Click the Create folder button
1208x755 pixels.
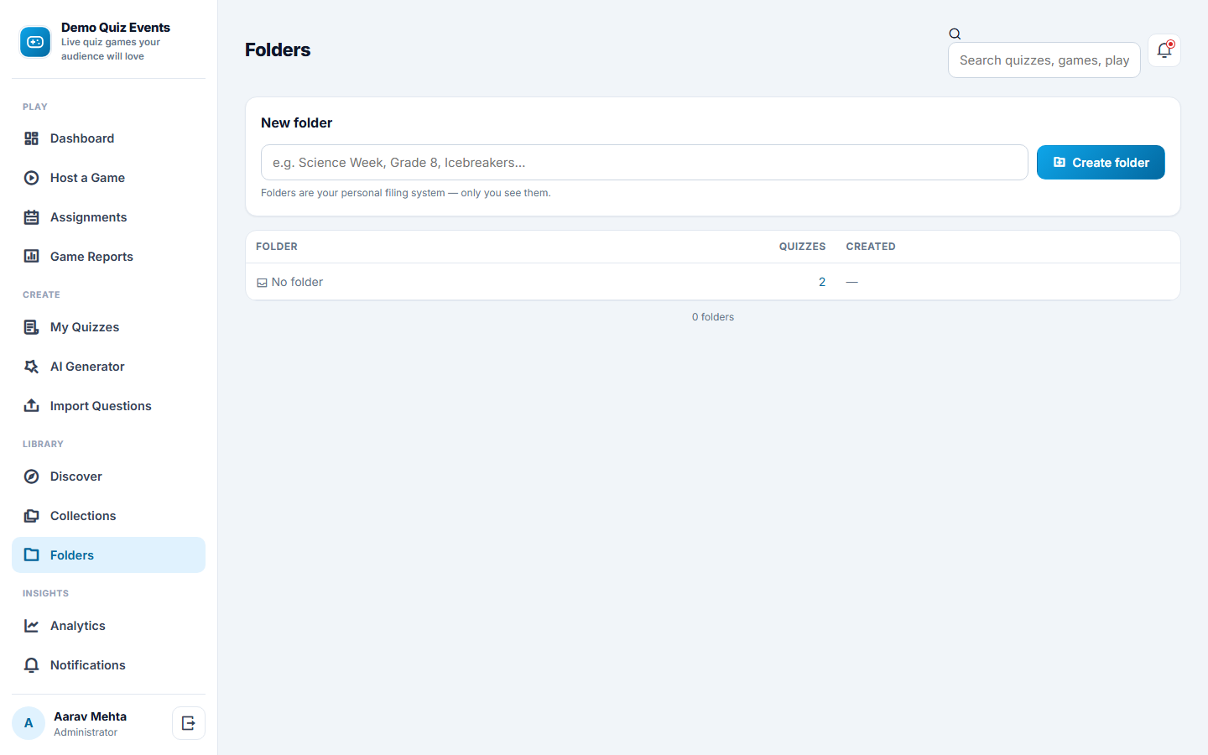[x=1101, y=163]
